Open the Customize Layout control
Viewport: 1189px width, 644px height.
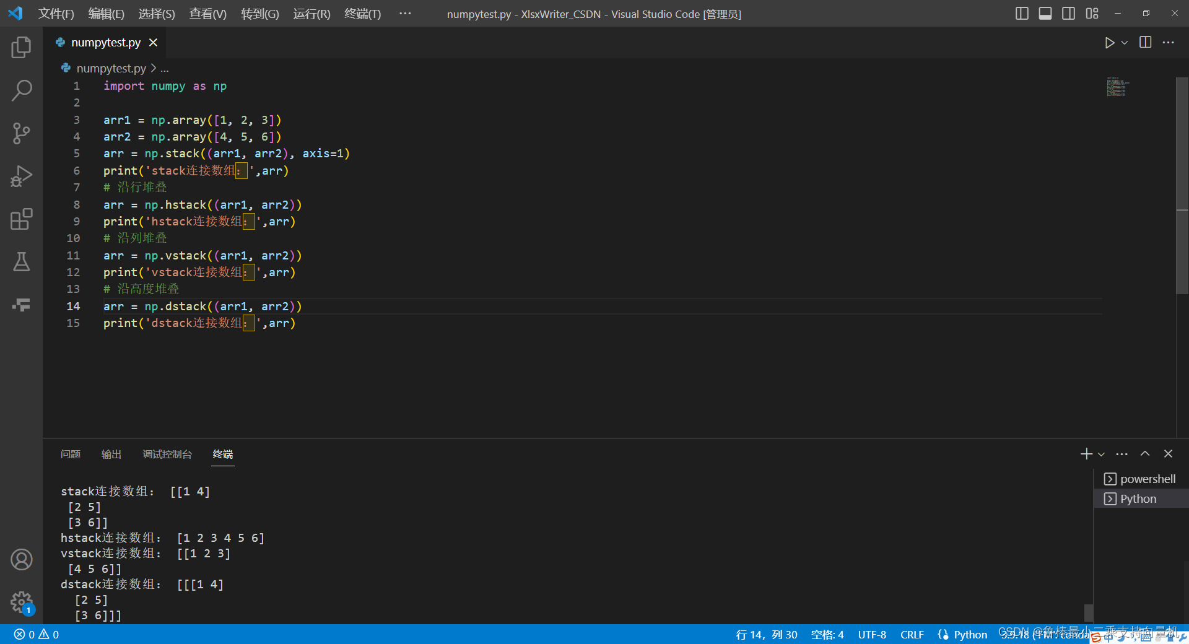pyautogui.click(x=1092, y=14)
